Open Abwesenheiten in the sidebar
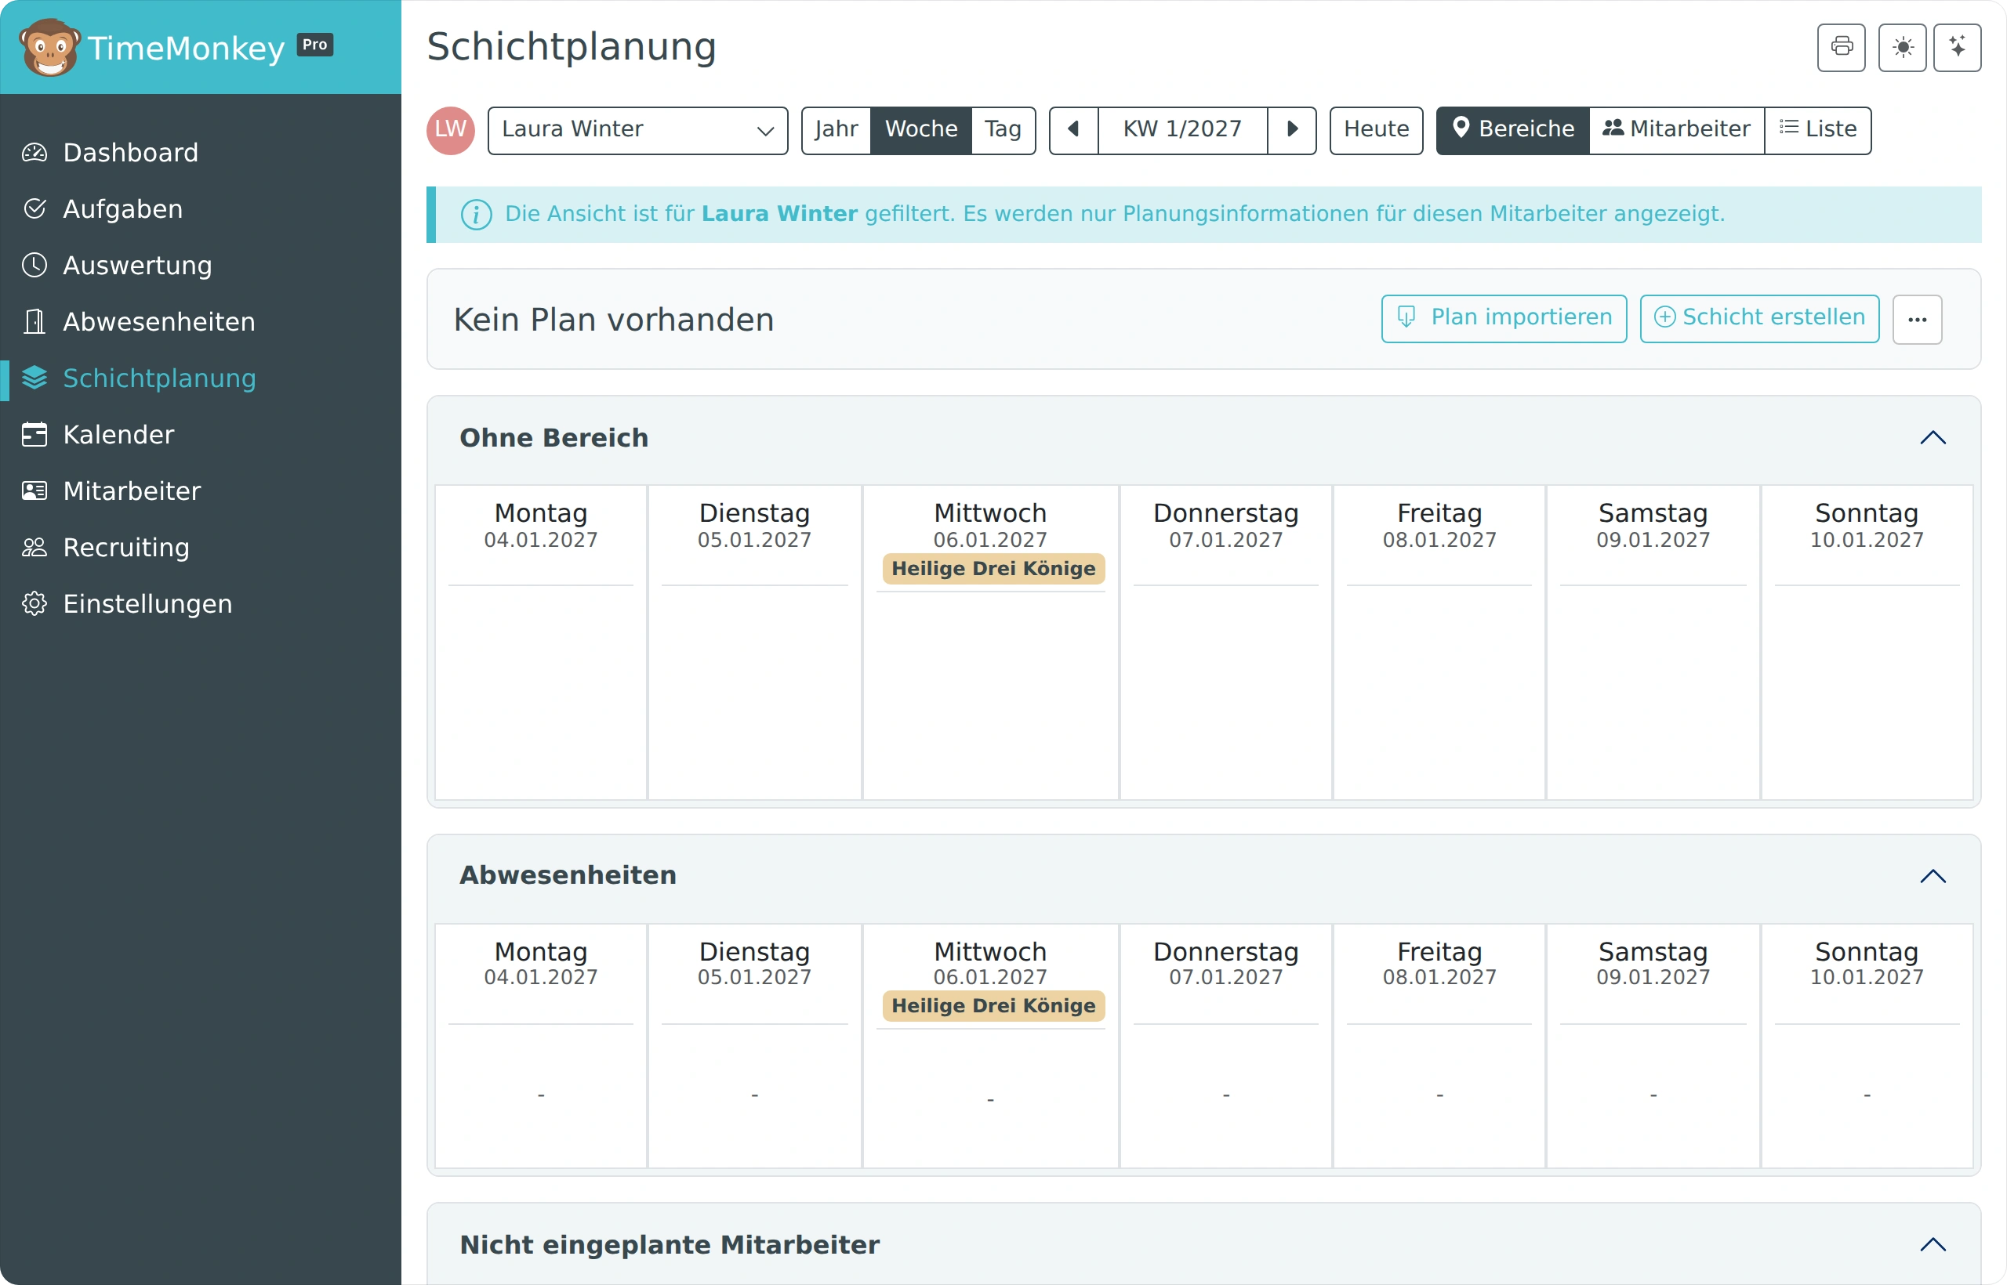 pos(201,321)
